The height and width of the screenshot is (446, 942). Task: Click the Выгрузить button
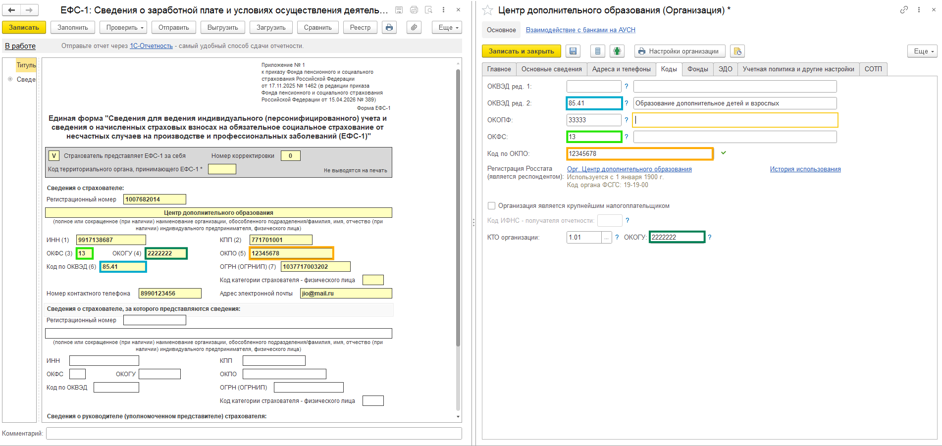(223, 28)
